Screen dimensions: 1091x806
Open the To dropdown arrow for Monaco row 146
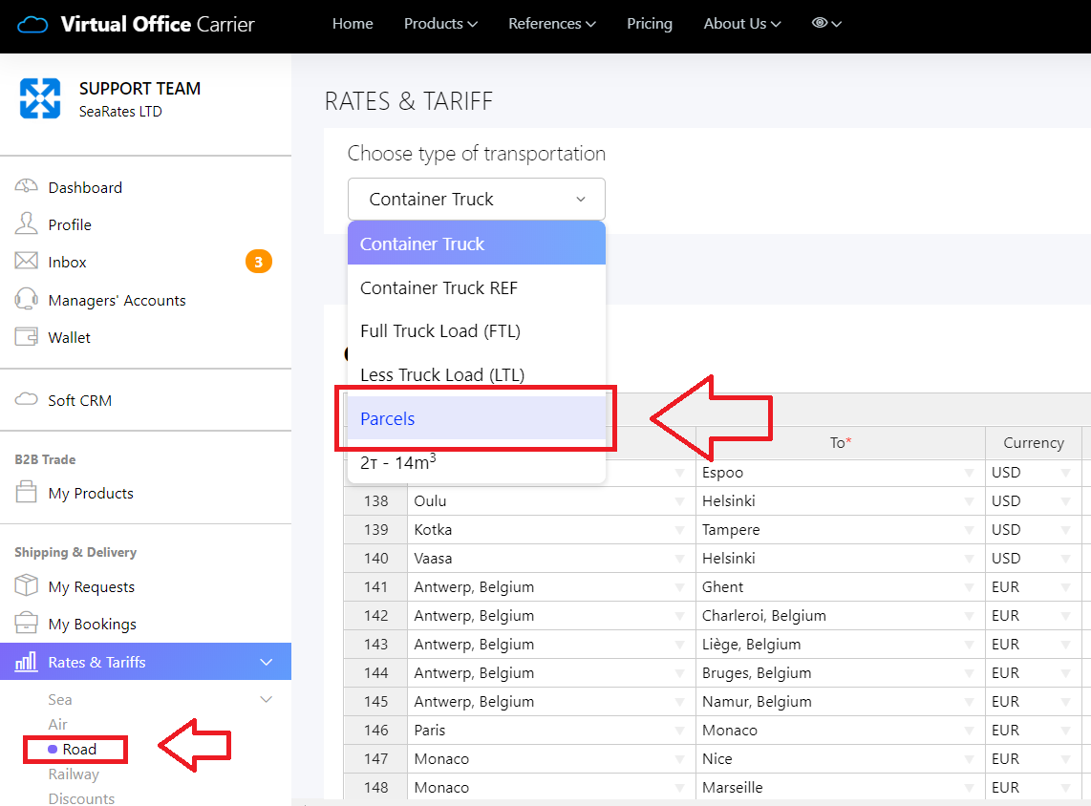click(x=970, y=731)
